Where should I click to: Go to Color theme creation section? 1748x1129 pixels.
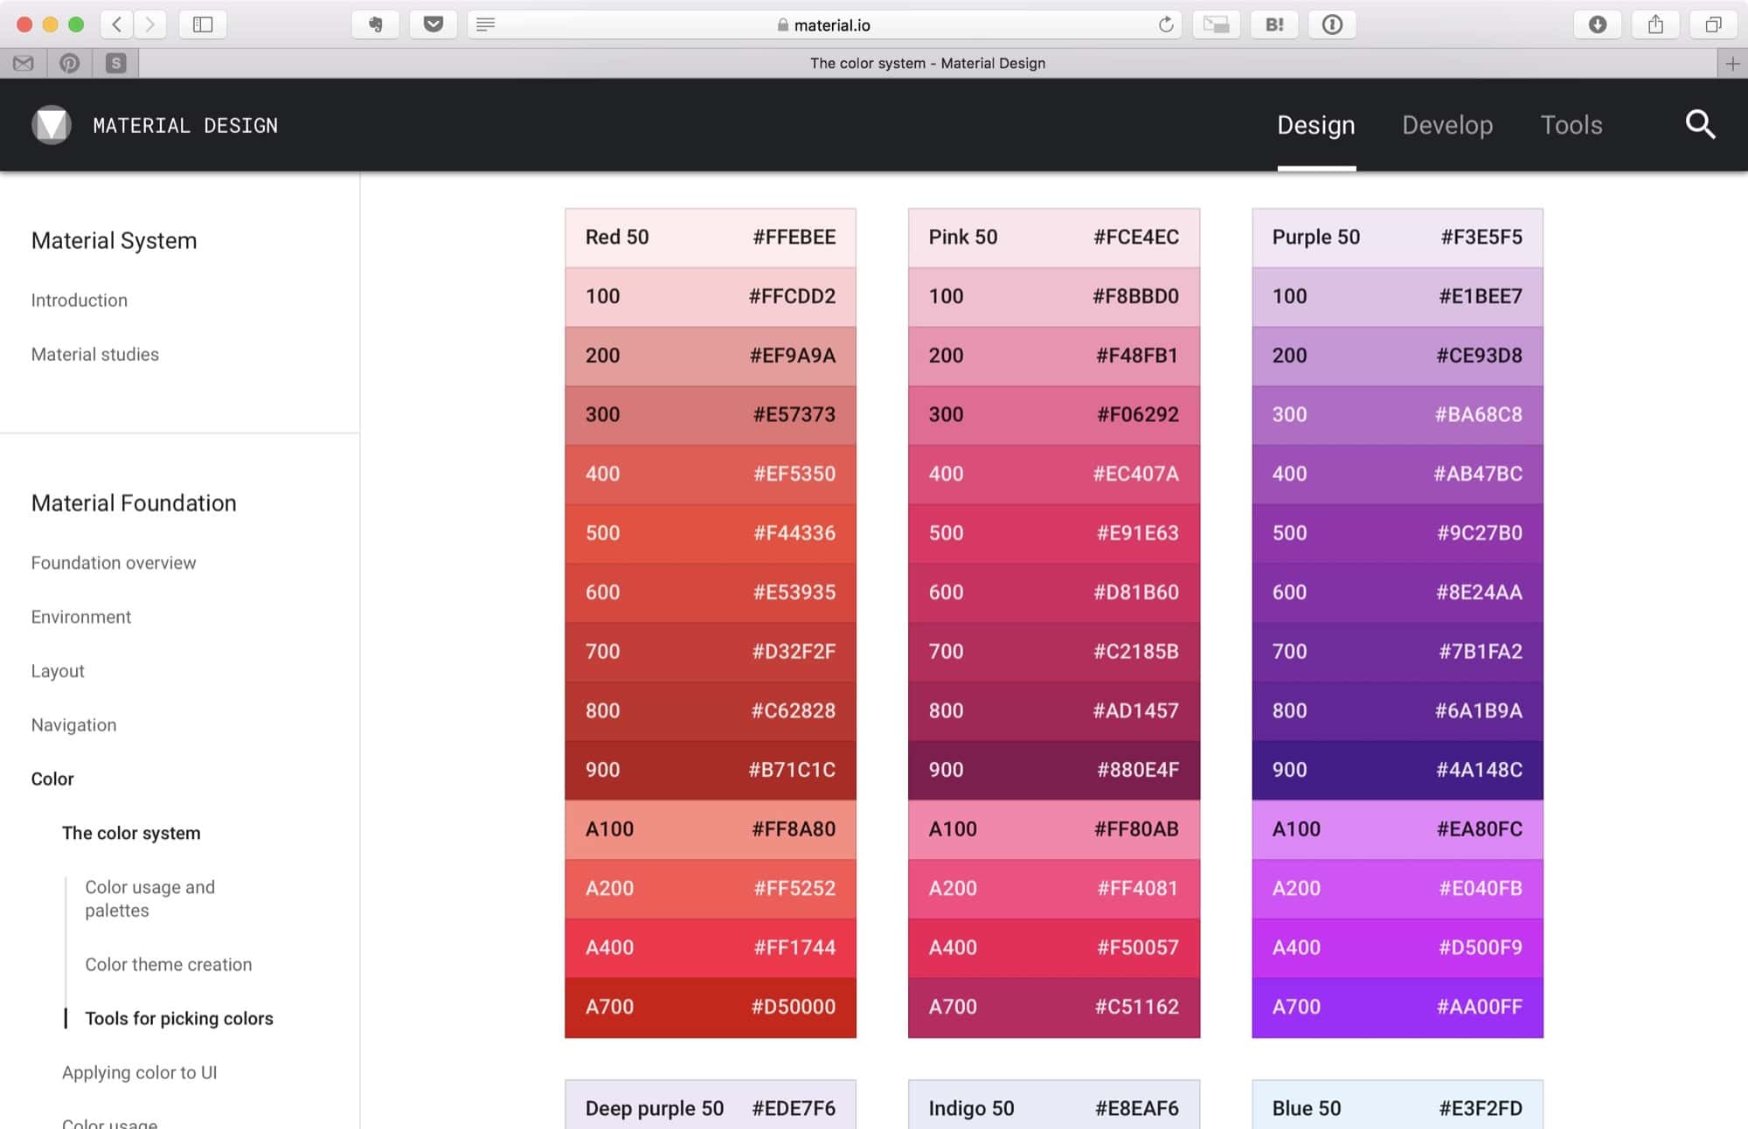pos(168,964)
